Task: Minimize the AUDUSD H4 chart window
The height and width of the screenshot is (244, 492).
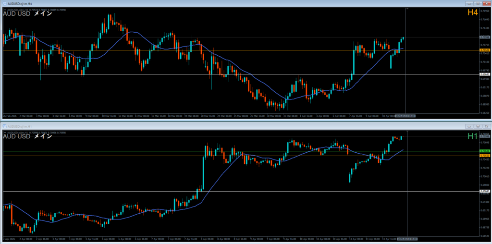Action: tap(470, 3)
